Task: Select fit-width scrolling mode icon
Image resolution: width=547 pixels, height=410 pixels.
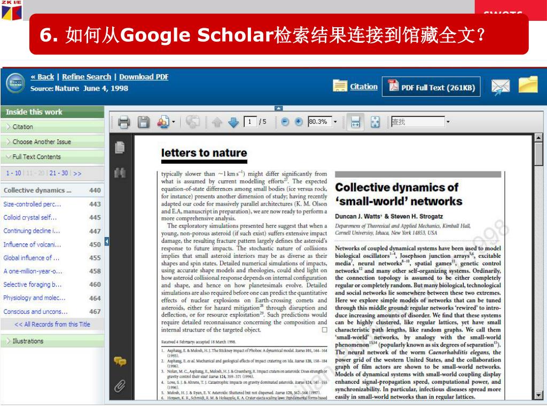Action: click(x=355, y=122)
